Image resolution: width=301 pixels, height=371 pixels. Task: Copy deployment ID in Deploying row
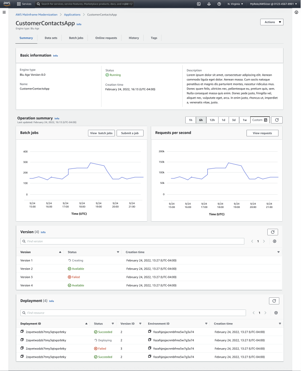22,340
